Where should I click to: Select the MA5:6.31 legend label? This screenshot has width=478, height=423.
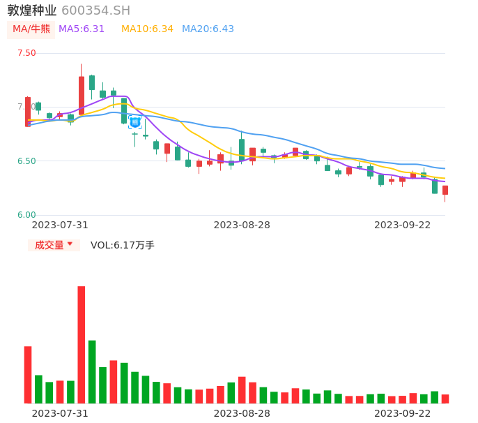82,29
